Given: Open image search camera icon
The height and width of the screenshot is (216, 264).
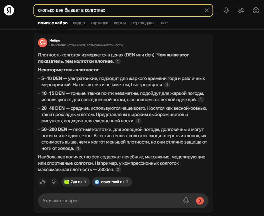Looking at the screenshot, I should tap(256, 10).
